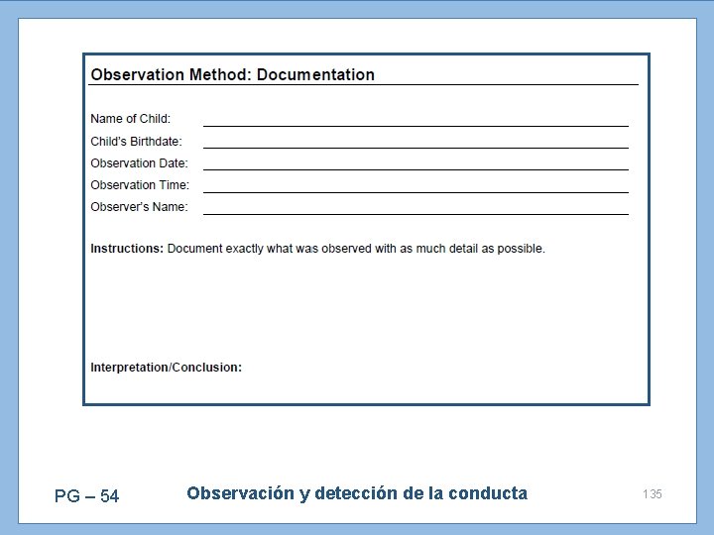Click the slide number 135

click(653, 494)
